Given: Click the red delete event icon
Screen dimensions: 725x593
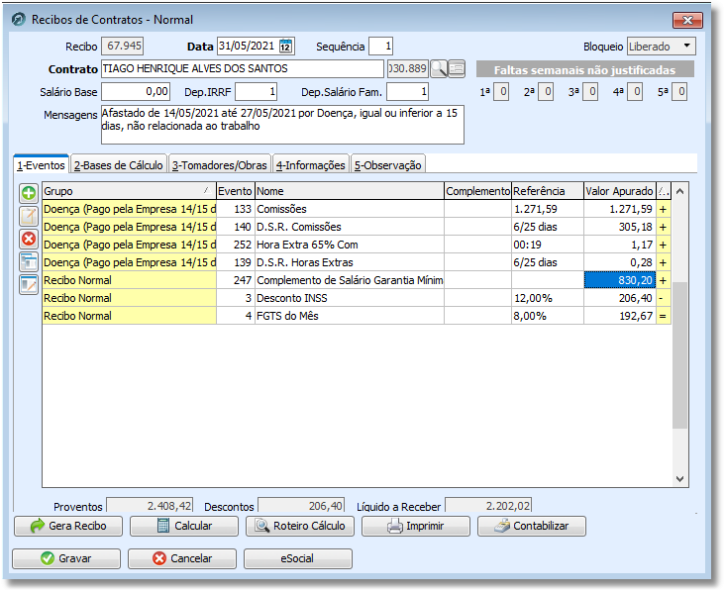Looking at the screenshot, I should point(29,239).
